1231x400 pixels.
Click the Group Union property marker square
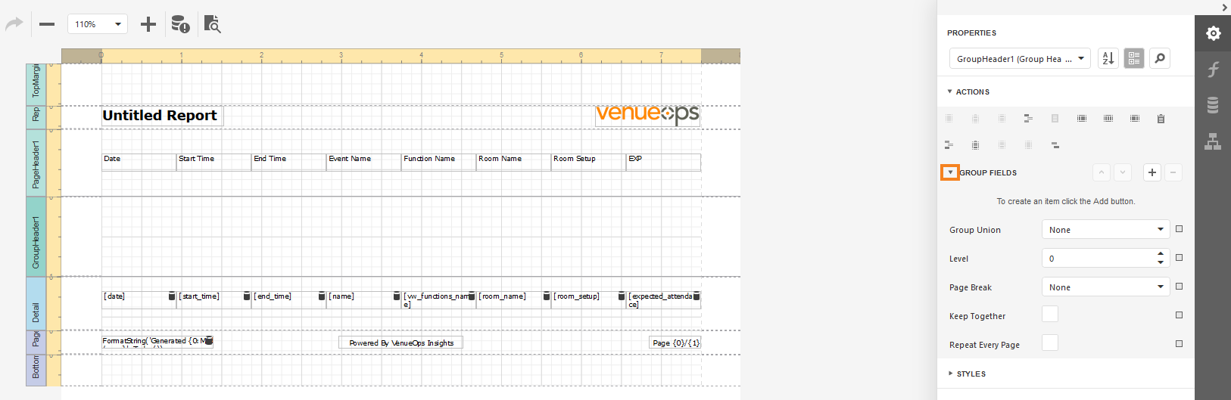pos(1179,229)
